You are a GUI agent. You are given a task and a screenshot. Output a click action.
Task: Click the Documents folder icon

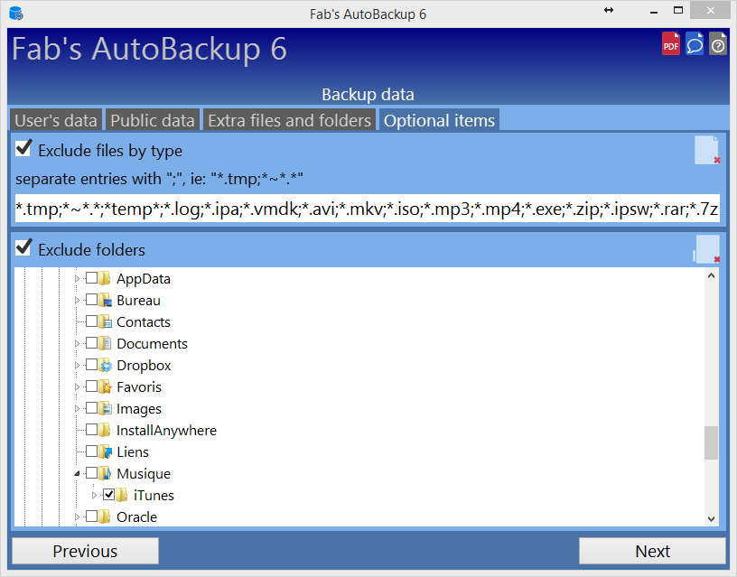pyautogui.click(x=105, y=343)
